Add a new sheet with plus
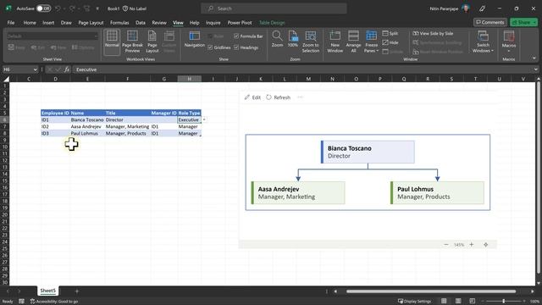The image size is (542, 305). 77,291
